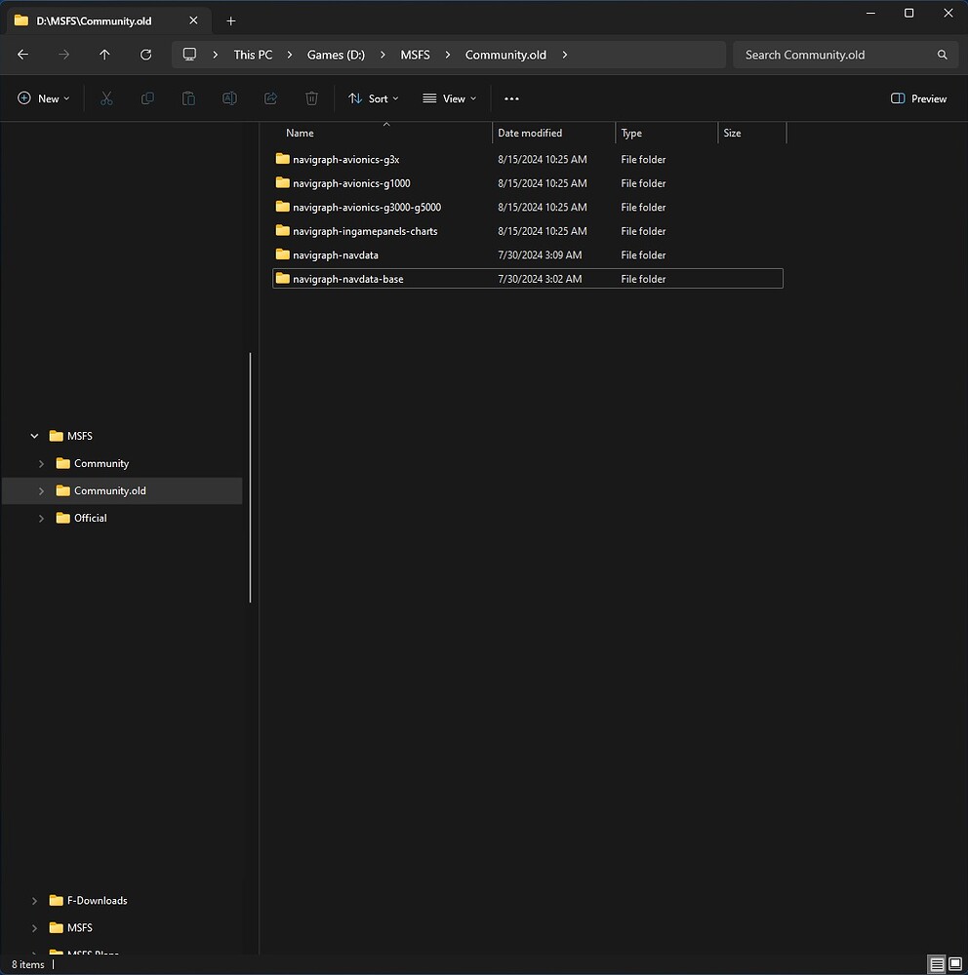This screenshot has height=975, width=968.
Task: Rename navigraph-navdata-base using the toolbar icon
Action: tap(229, 98)
